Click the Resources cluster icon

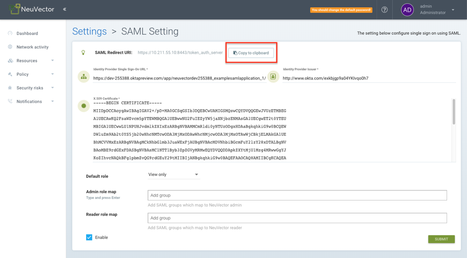(11, 60)
